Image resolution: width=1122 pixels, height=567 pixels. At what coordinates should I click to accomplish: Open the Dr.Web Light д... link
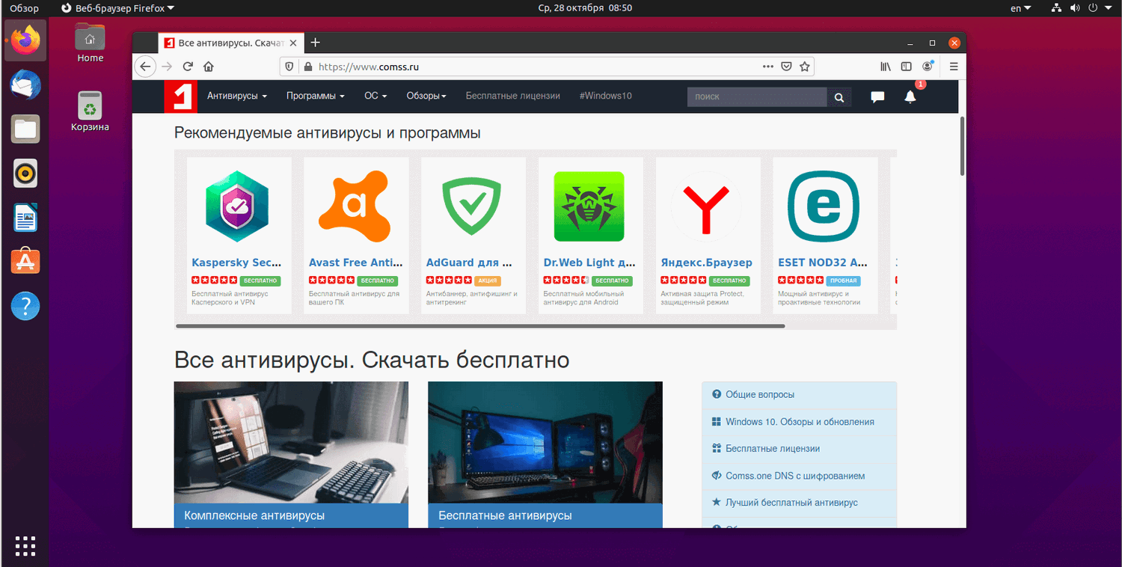coord(589,263)
